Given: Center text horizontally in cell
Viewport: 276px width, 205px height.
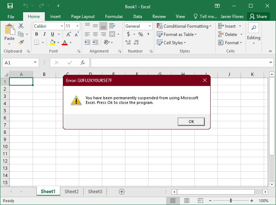Looking at the screenshot, I should 95,34.
